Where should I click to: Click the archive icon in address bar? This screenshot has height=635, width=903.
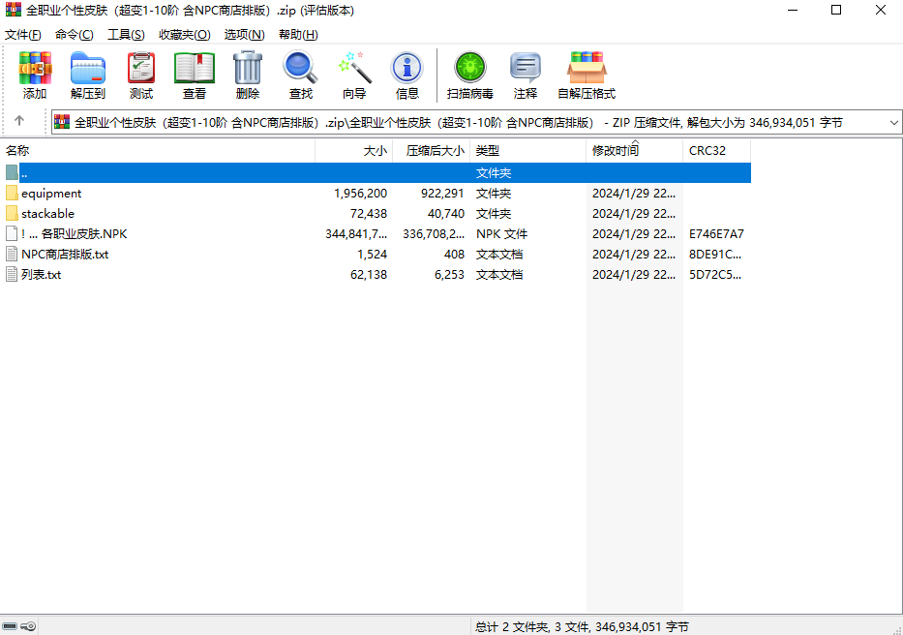(62, 122)
